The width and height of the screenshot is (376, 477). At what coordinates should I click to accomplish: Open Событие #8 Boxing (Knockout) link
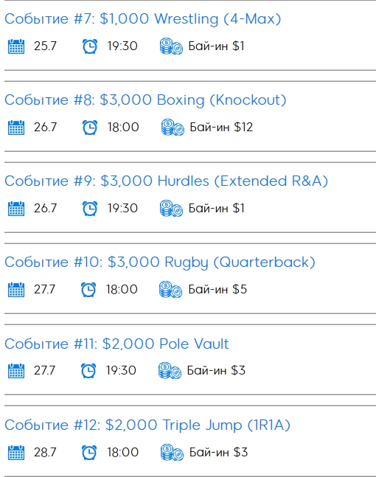coord(145,100)
